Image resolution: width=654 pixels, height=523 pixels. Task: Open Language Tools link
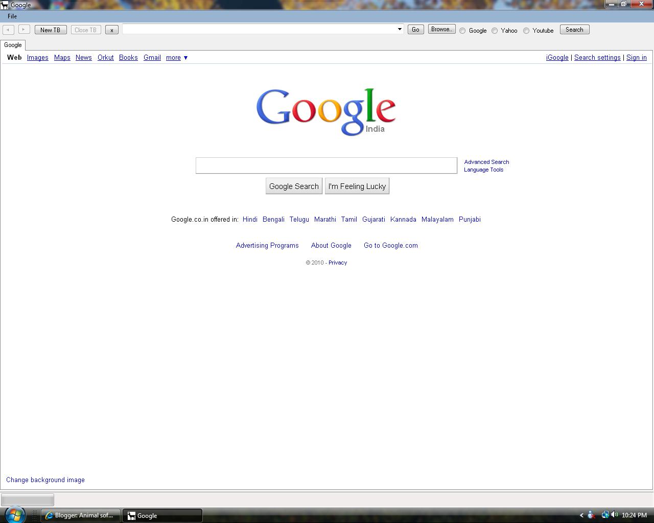point(483,170)
